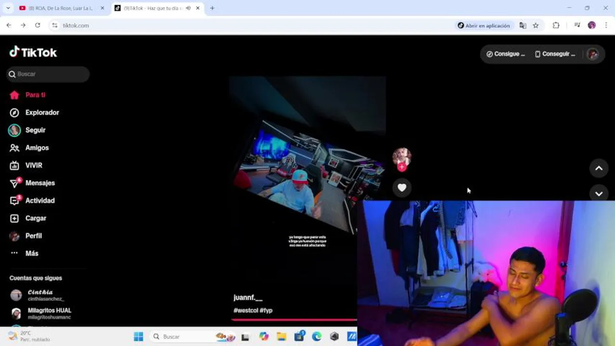Open the VIVIR live section
This screenshot has height=346, width=615.
26,165
